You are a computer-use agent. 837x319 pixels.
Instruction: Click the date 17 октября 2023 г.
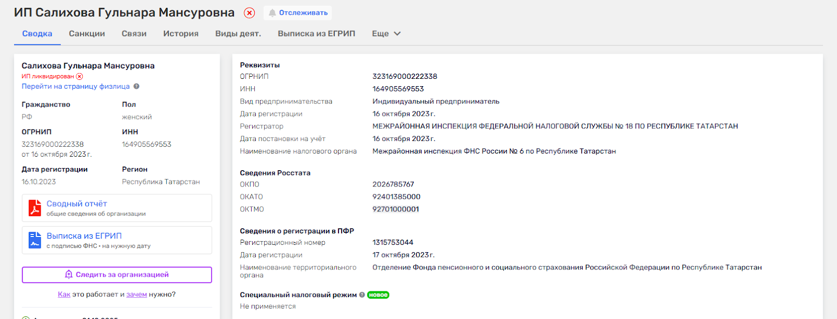coord(403,255)
